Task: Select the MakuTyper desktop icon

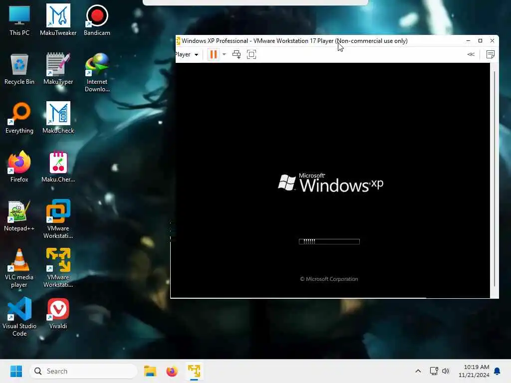Action: [58, 69]
